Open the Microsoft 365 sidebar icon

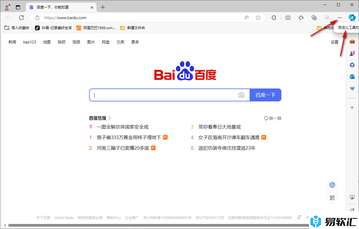pos(352,65)
